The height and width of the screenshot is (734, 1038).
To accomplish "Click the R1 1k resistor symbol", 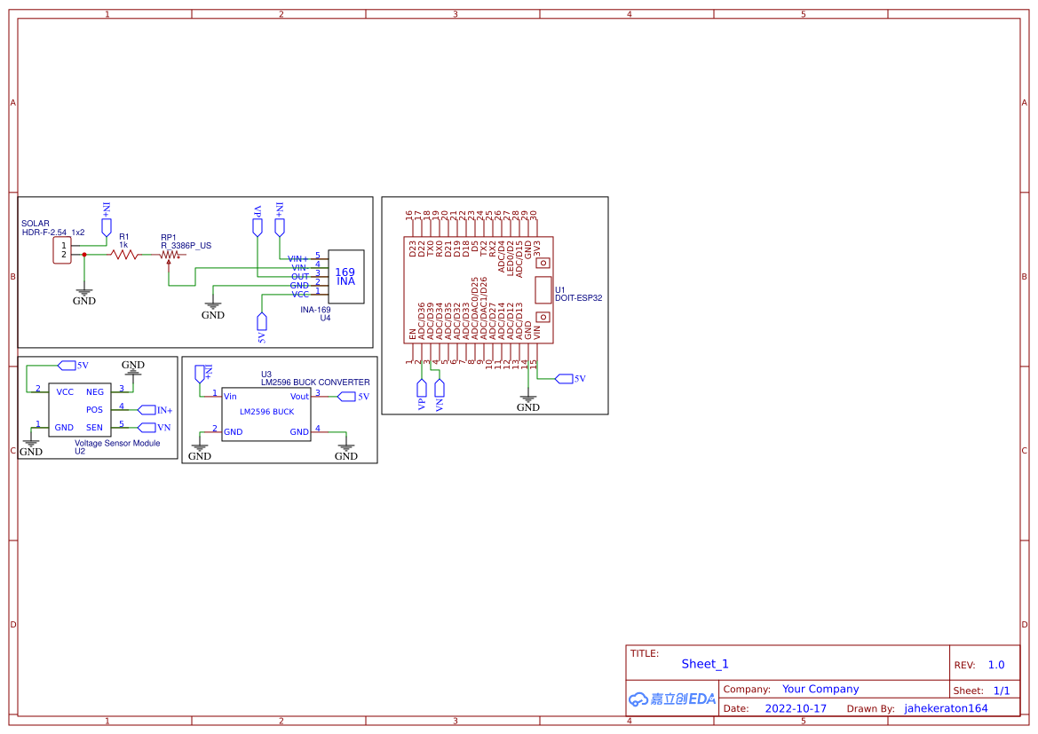I will 124,253.
